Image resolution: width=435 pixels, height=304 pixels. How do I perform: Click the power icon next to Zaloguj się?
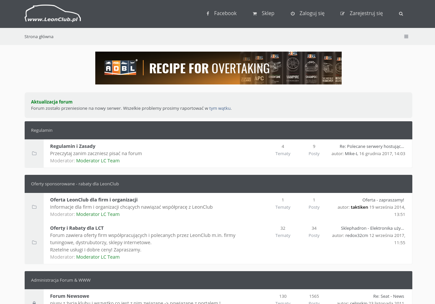(x=292, y=13)
